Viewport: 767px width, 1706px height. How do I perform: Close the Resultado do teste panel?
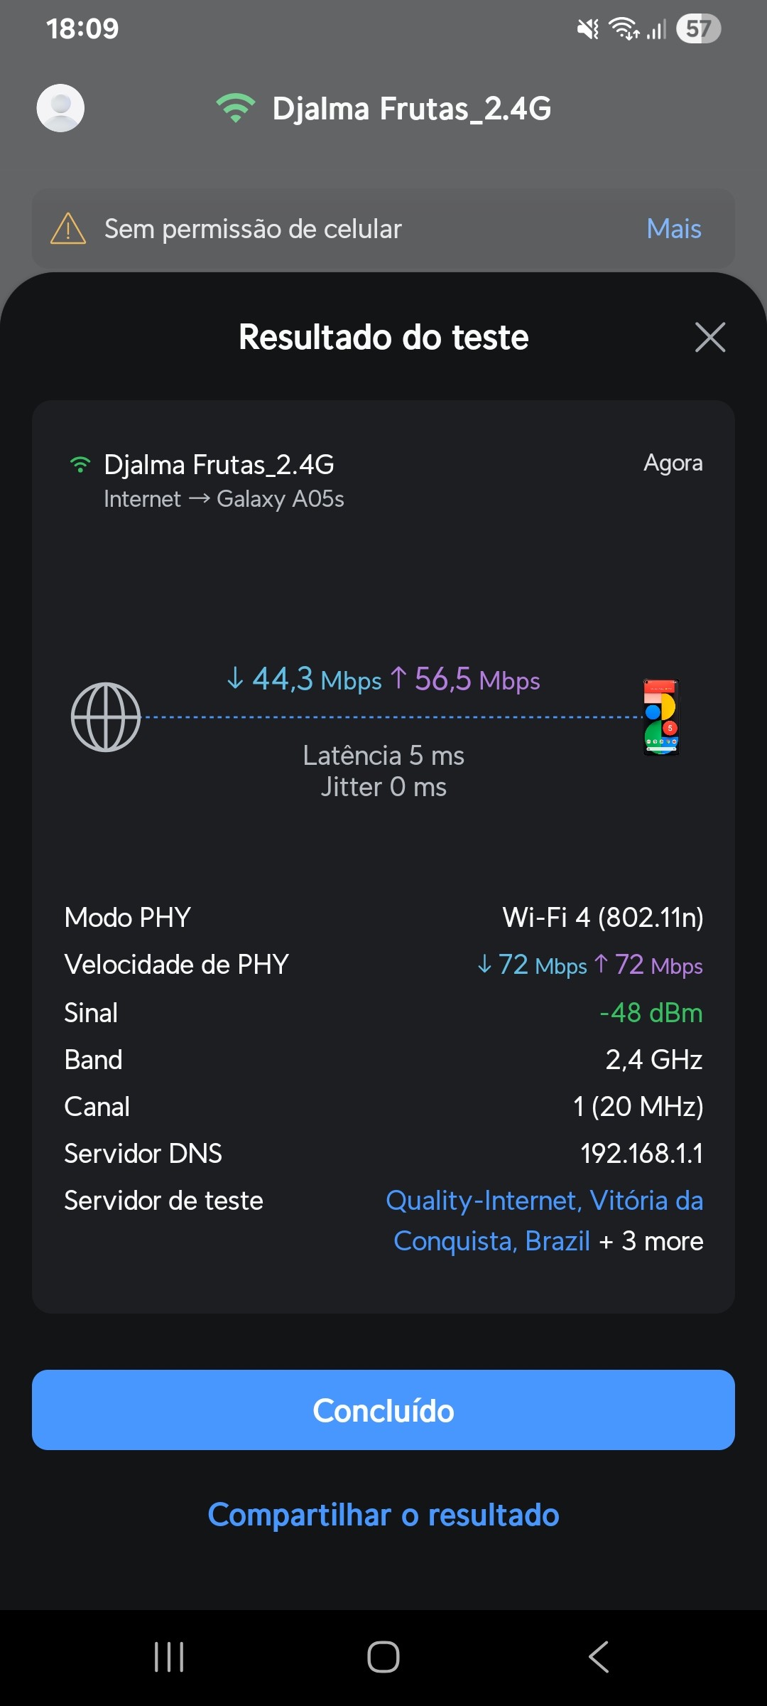coord(709,337)
